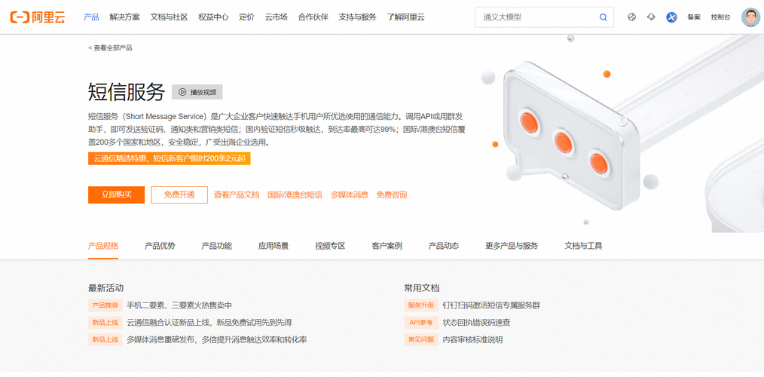Open the 支持与服务 menu
764x377 pixels.
(x=358, y=17)
